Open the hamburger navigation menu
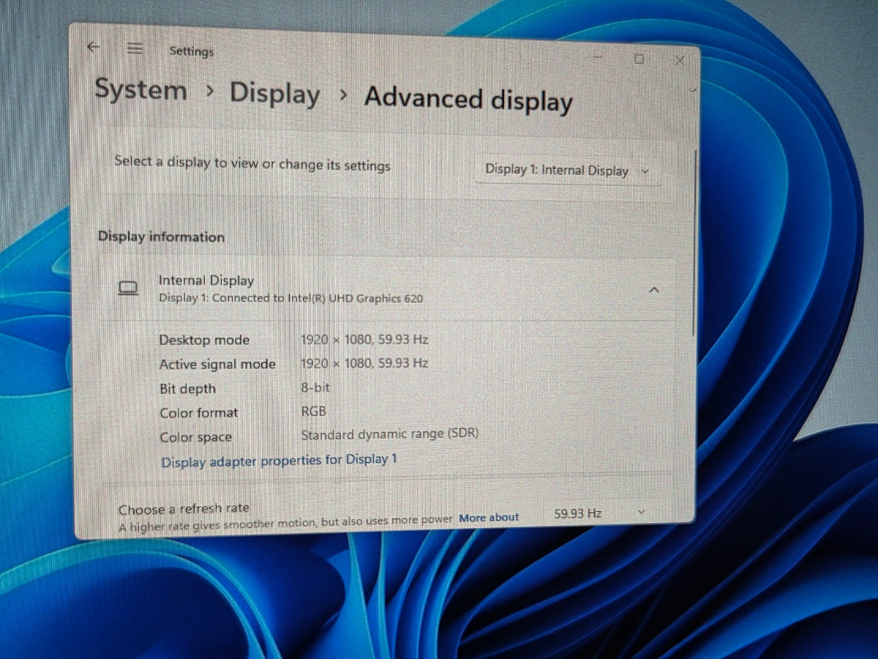 [135, 49]
